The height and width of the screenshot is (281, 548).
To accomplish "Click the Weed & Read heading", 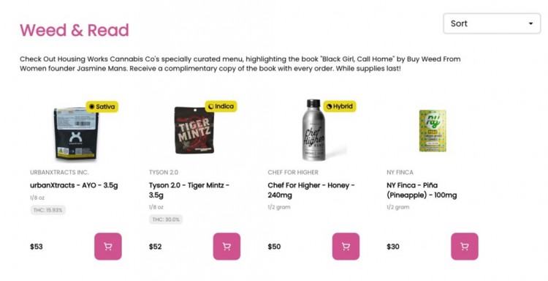I will click(75, 30).
